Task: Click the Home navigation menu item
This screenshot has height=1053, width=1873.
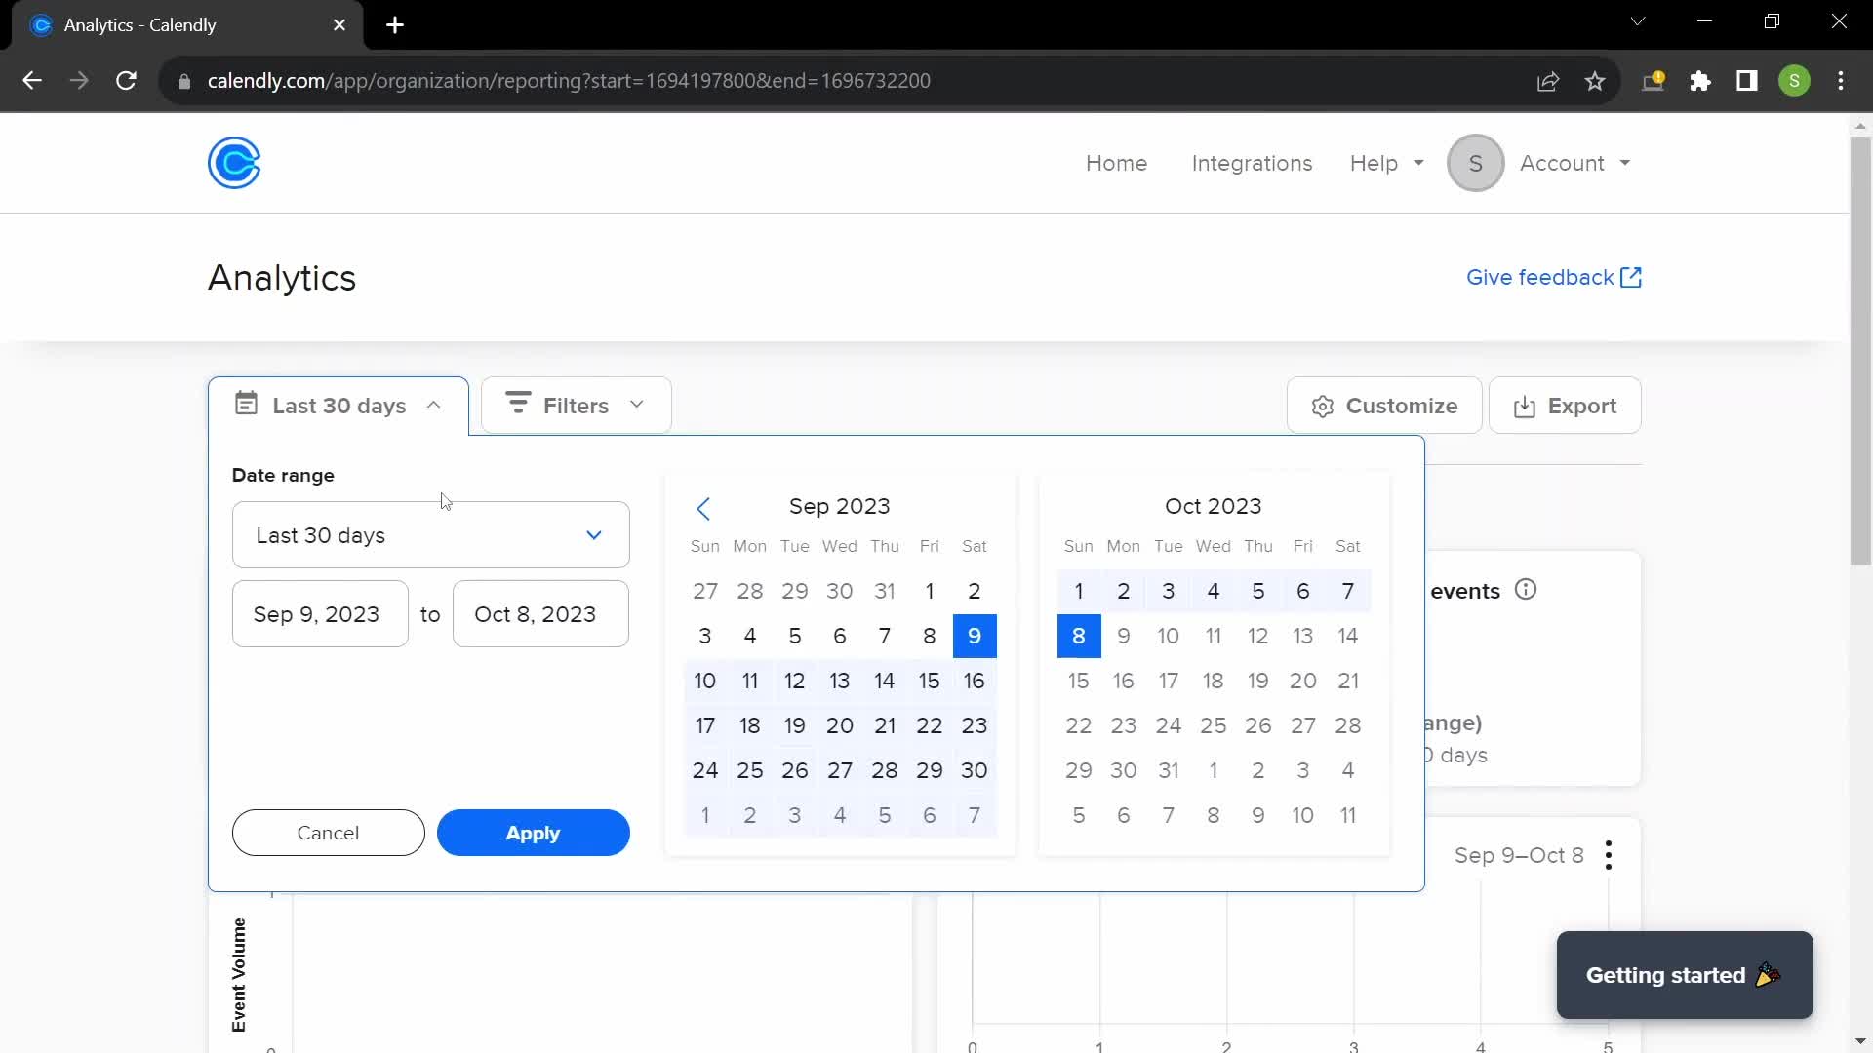Action: 1115,163
